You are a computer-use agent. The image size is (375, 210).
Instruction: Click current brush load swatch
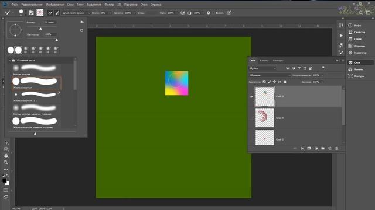40,13
